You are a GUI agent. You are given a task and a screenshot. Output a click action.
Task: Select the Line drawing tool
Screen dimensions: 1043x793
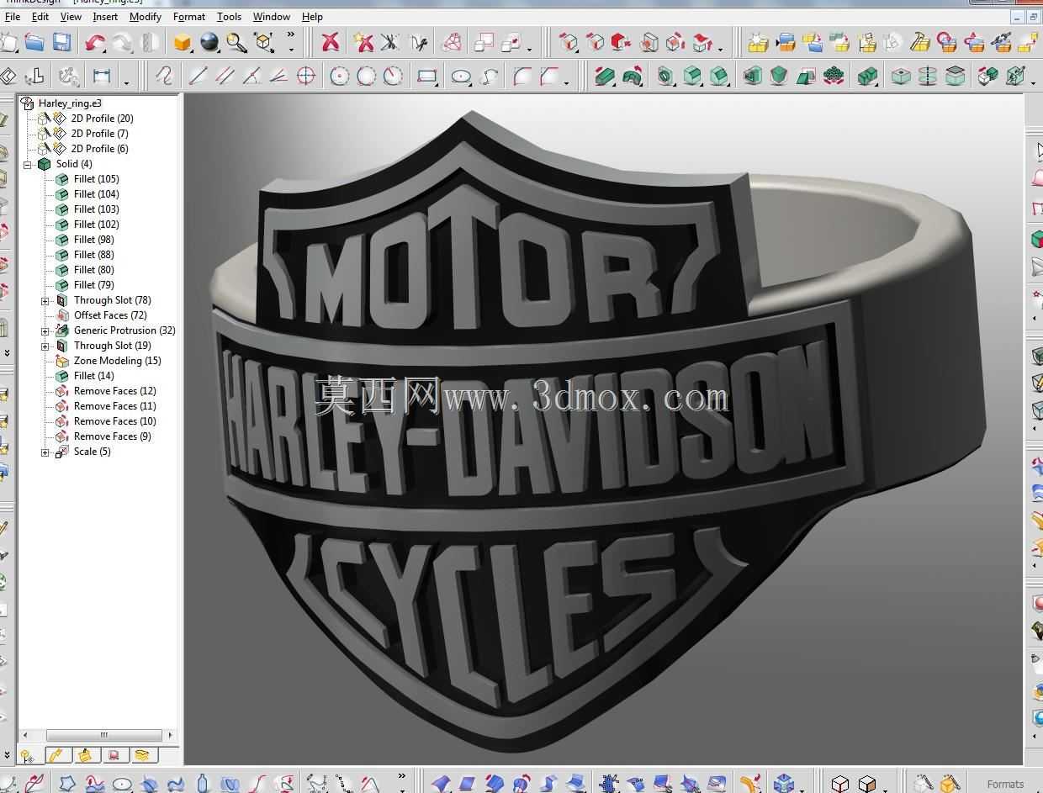pyautogui.click(x=198, y=77)
